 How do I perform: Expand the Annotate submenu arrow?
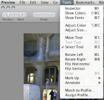[x=100, y=83]
